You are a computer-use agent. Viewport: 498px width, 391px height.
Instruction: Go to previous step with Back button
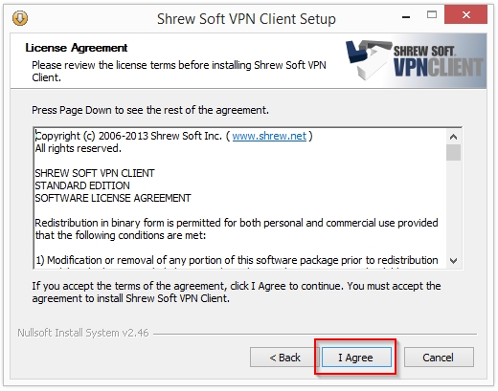(x=284, y=358)
